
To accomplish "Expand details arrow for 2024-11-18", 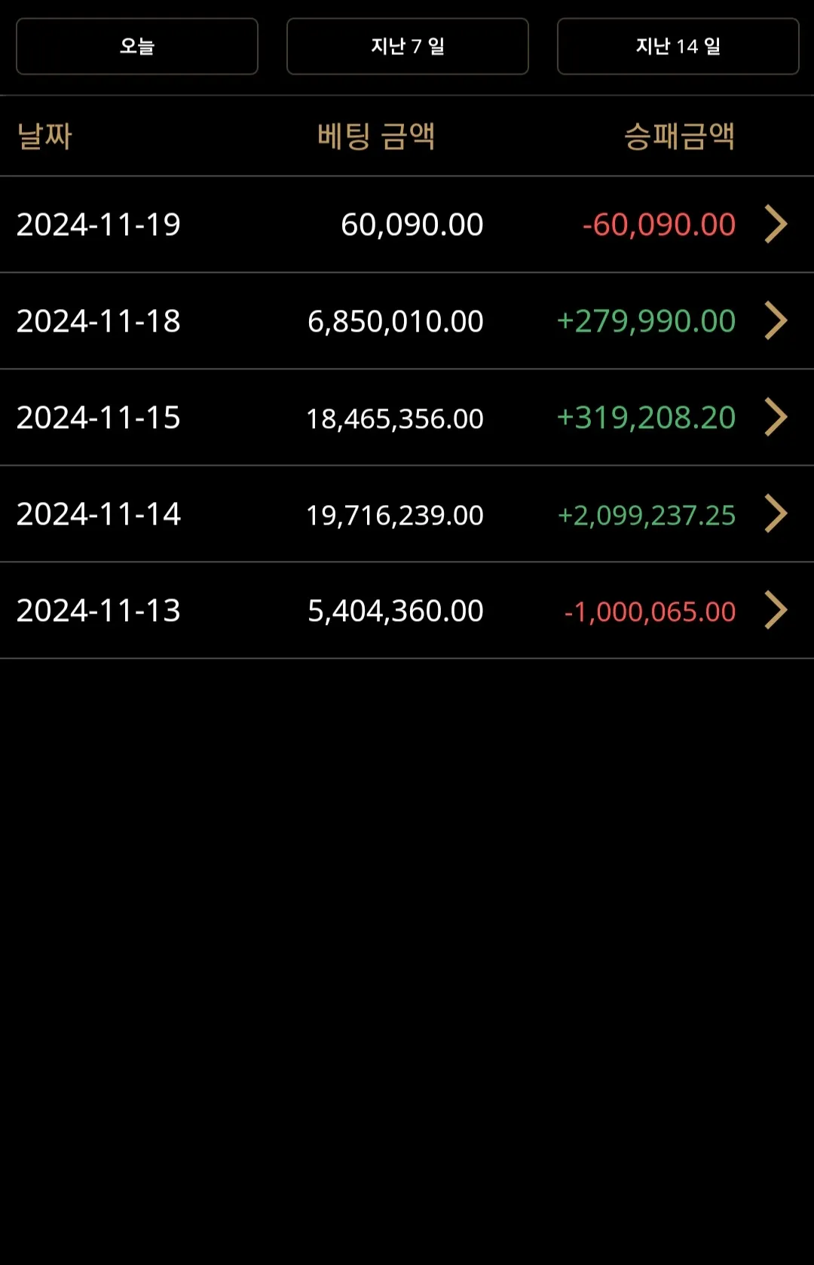I will pyautogui.click(x=776, y=320).
